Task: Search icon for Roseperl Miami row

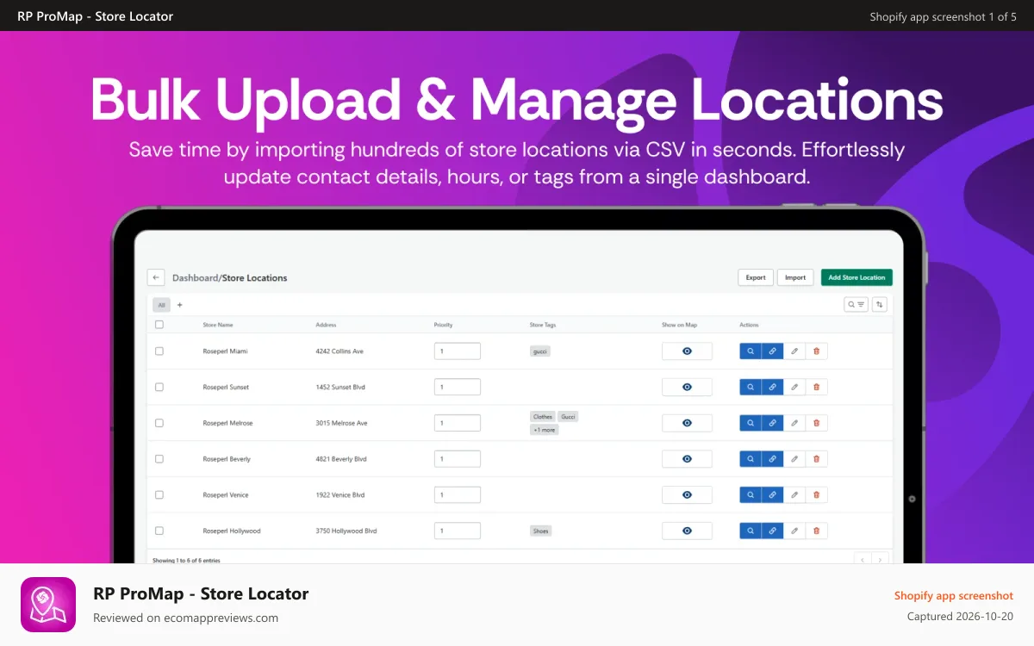Action: coord(751,351)
